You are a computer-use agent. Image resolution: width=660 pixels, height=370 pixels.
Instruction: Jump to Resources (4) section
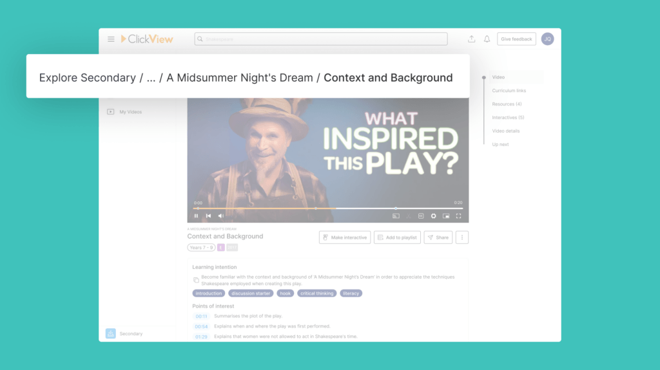pos(507,104)
